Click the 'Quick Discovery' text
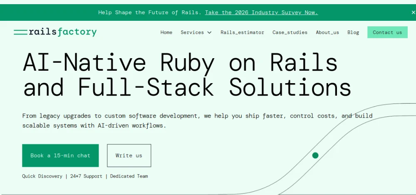 pos(42,176)
